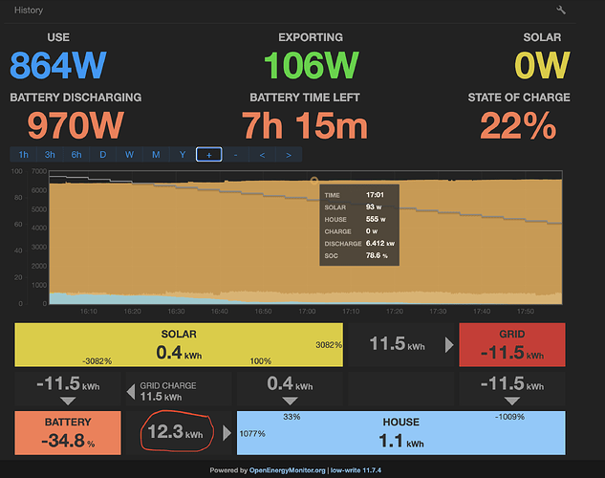Show the Month view with M button
Screen dimensions: 605x478
click(x=156, y=154)
